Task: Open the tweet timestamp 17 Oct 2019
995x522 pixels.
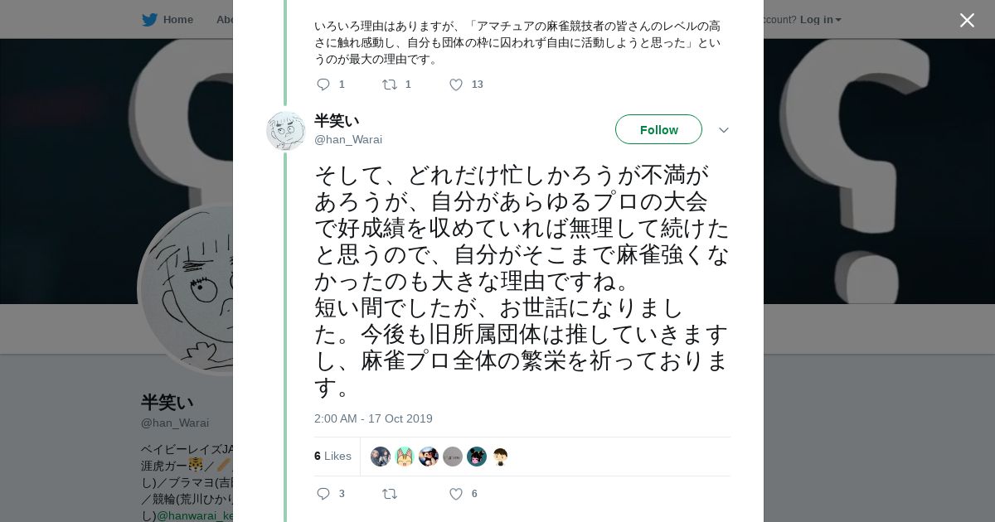Action: (x=373, y=418)
